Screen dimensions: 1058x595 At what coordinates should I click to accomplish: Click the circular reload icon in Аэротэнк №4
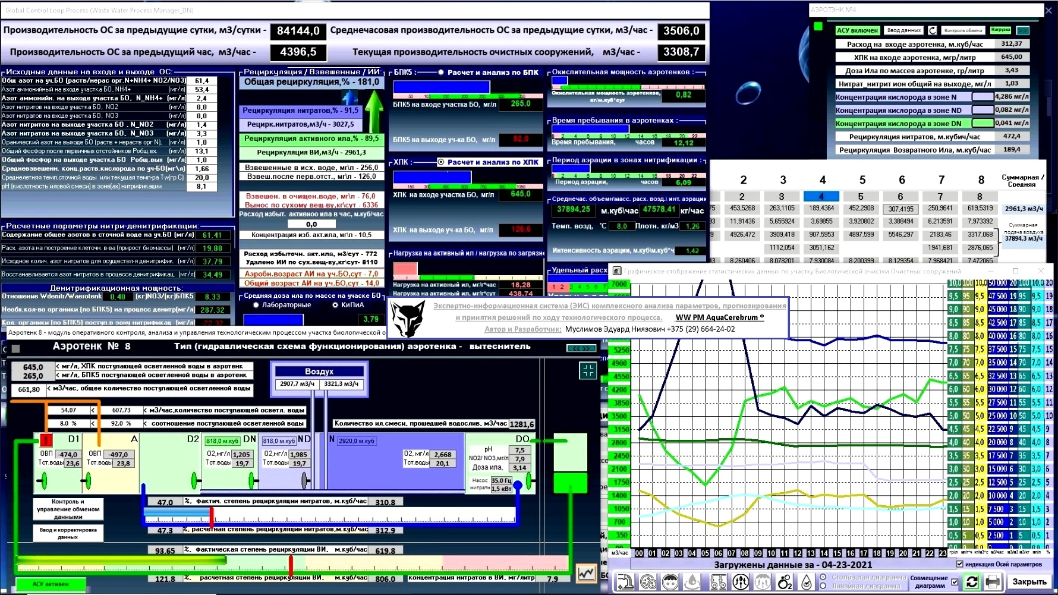[932, 30]
